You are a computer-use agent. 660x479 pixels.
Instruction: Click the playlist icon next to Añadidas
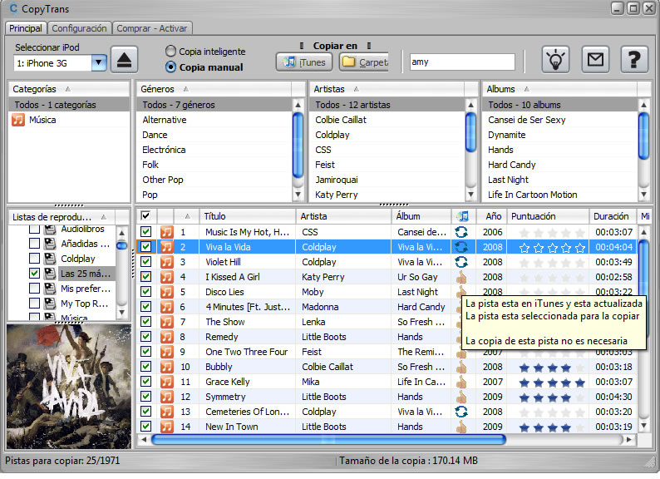click(x=50, y=244)
